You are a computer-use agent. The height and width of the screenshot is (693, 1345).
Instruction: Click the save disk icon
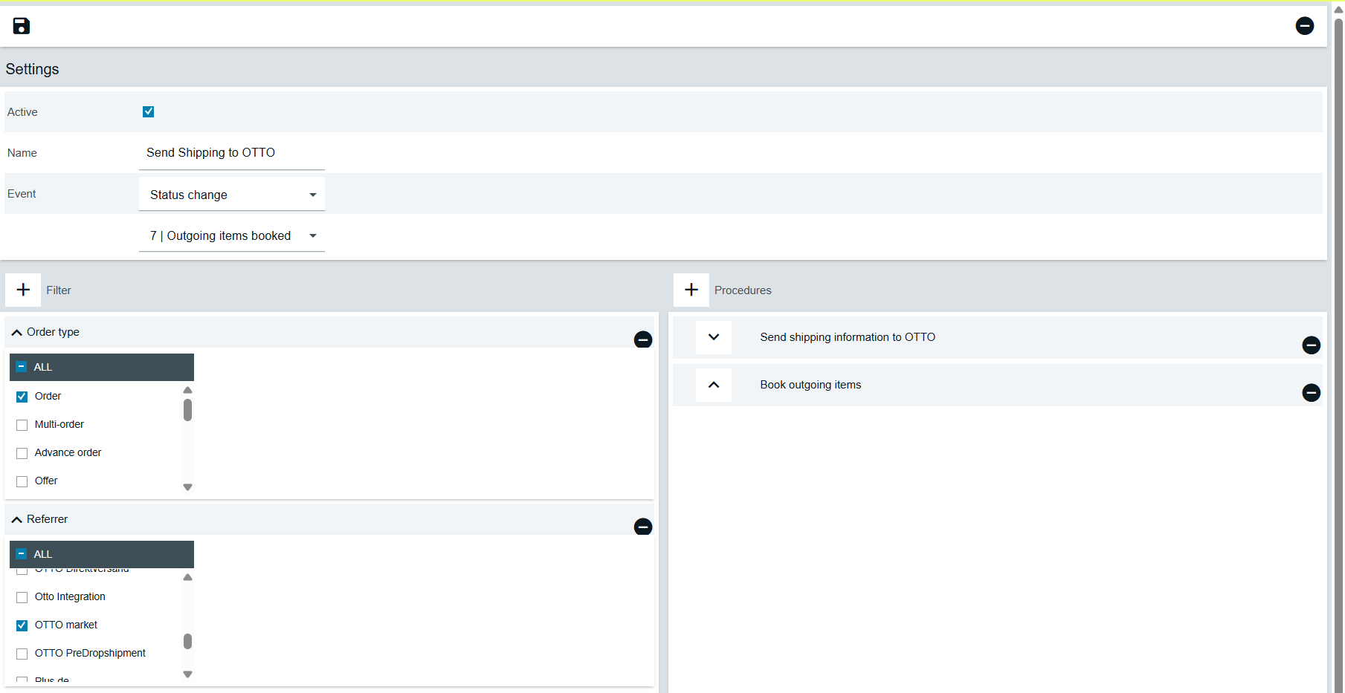tap(22, 26)
